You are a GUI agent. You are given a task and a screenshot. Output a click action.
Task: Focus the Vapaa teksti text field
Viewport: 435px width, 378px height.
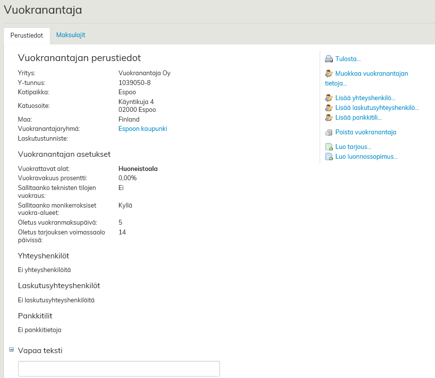click(x=119, y=369)
